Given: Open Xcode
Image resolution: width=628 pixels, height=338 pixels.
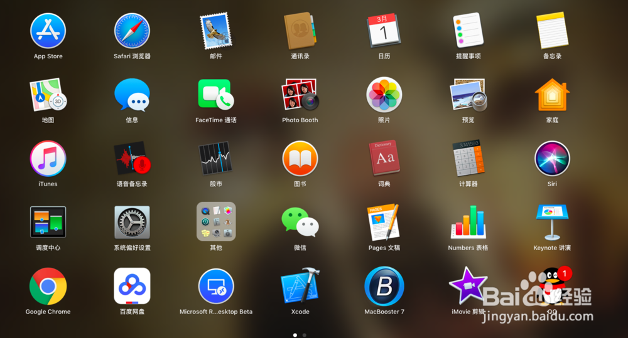Looking at the screenshot, I should click(300, 287).
